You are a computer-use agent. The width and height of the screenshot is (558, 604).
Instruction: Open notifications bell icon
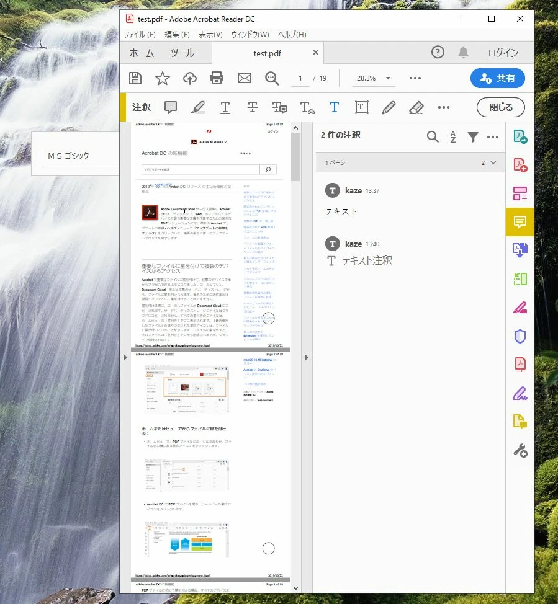[x=463, y=52]
